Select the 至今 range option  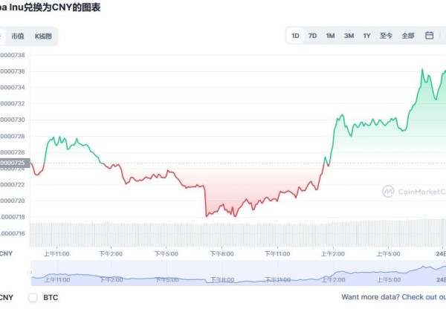(386, 36)
